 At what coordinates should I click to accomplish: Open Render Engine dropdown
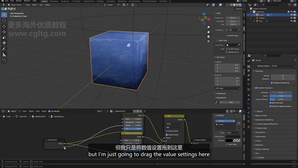point(283,66)
